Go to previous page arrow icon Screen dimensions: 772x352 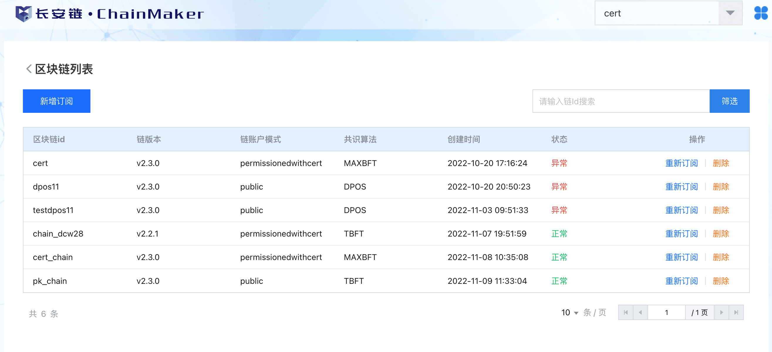click(640, 312)
